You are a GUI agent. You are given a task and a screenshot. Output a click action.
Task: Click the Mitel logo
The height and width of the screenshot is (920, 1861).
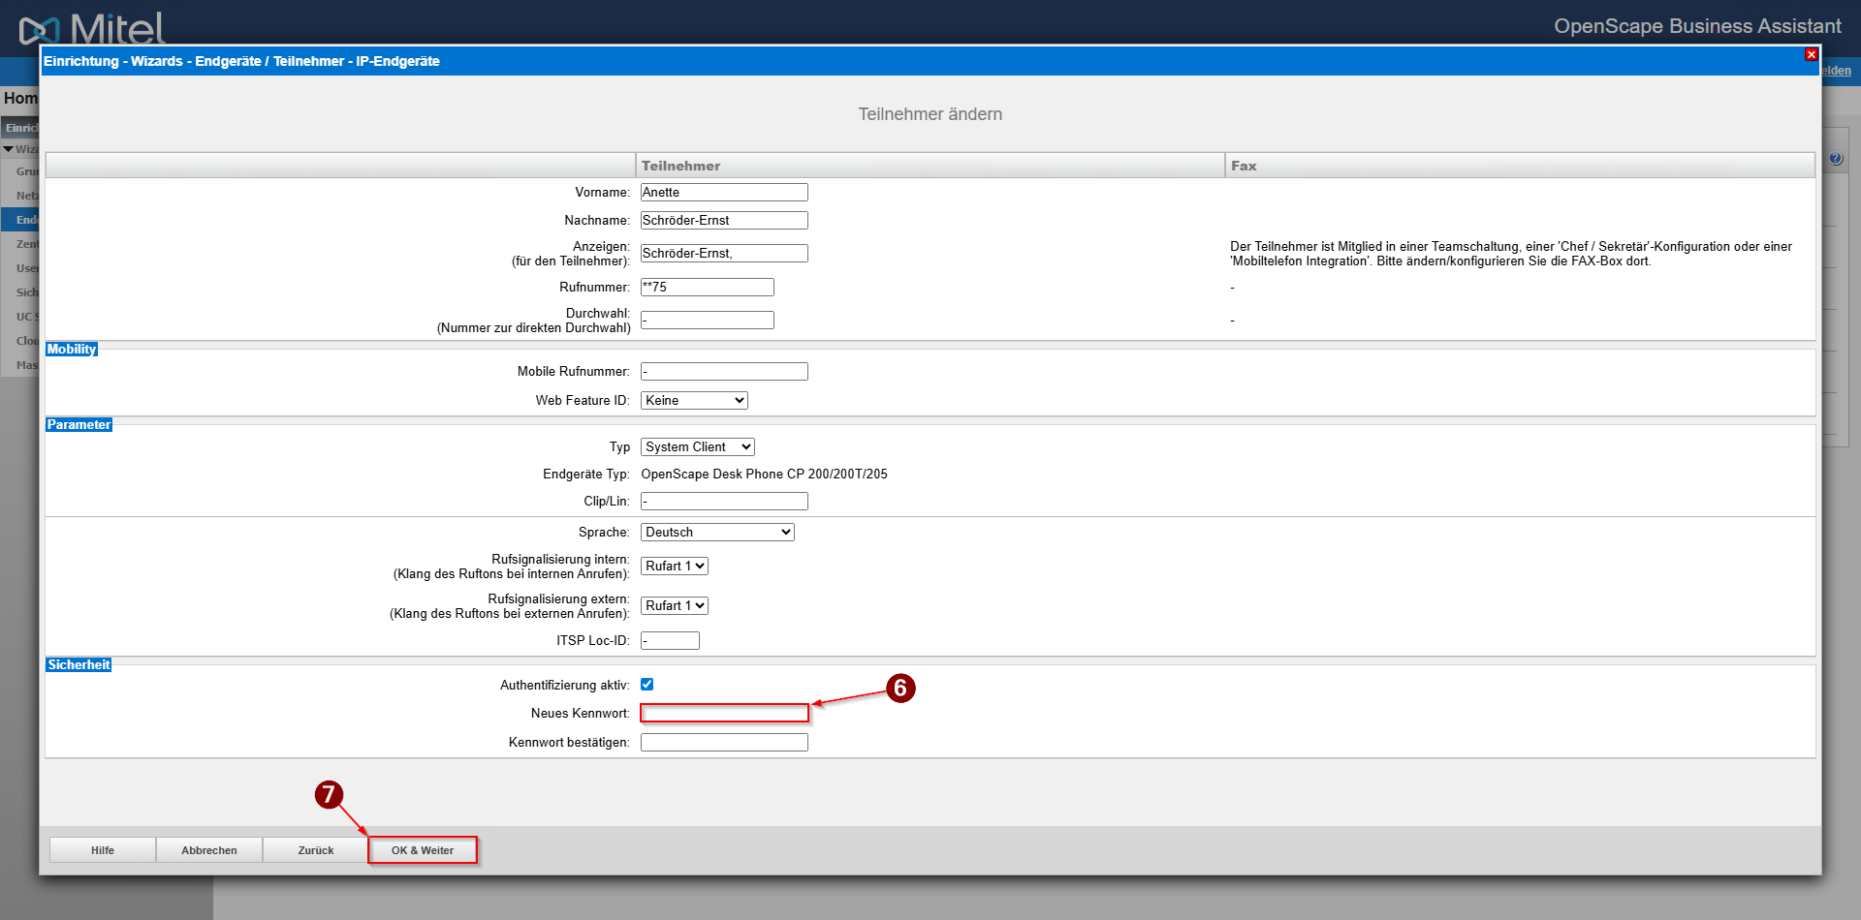92,29
